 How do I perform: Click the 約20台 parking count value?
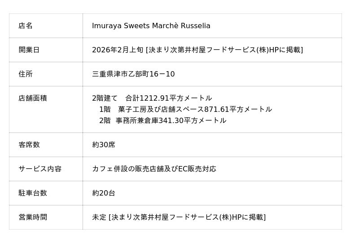click(104, 193)
